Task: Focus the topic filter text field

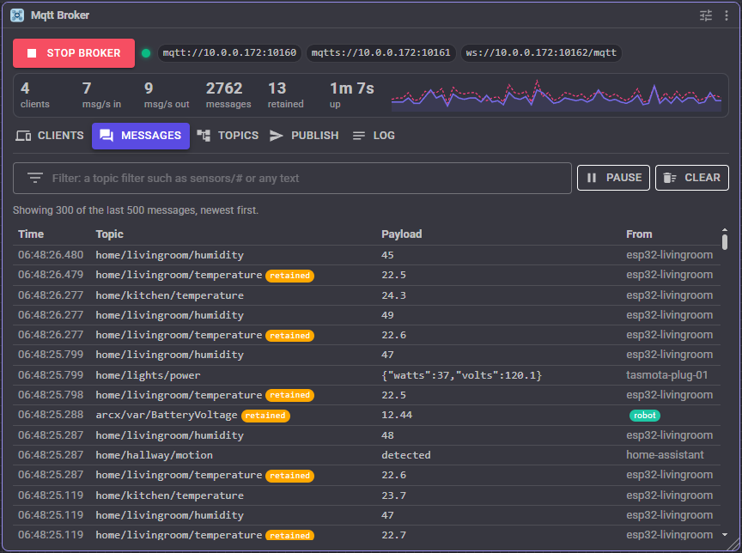Action: 293,179
